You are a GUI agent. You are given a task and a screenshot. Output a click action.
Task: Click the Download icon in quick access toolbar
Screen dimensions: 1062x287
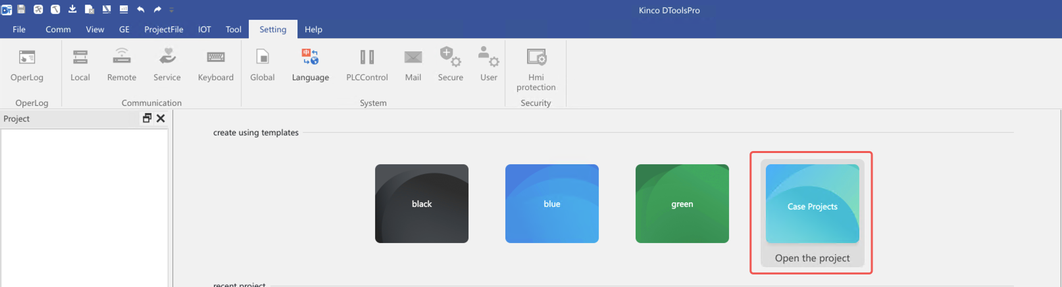coord(72,9)
